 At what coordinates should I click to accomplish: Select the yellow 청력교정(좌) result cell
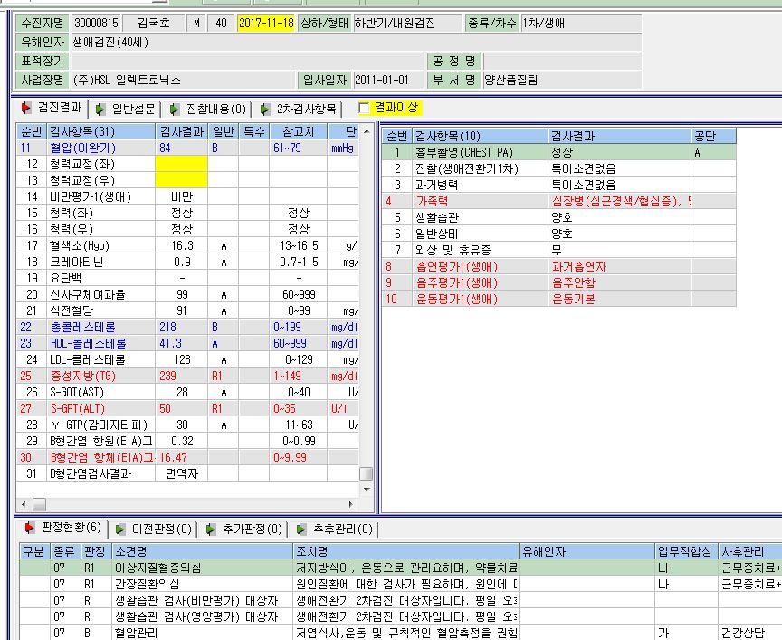click(x=182, y=164)
